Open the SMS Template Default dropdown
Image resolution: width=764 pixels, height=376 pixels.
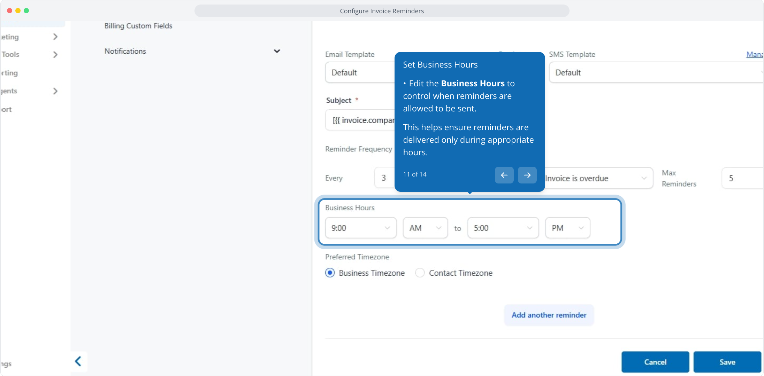tap(655, 72)
